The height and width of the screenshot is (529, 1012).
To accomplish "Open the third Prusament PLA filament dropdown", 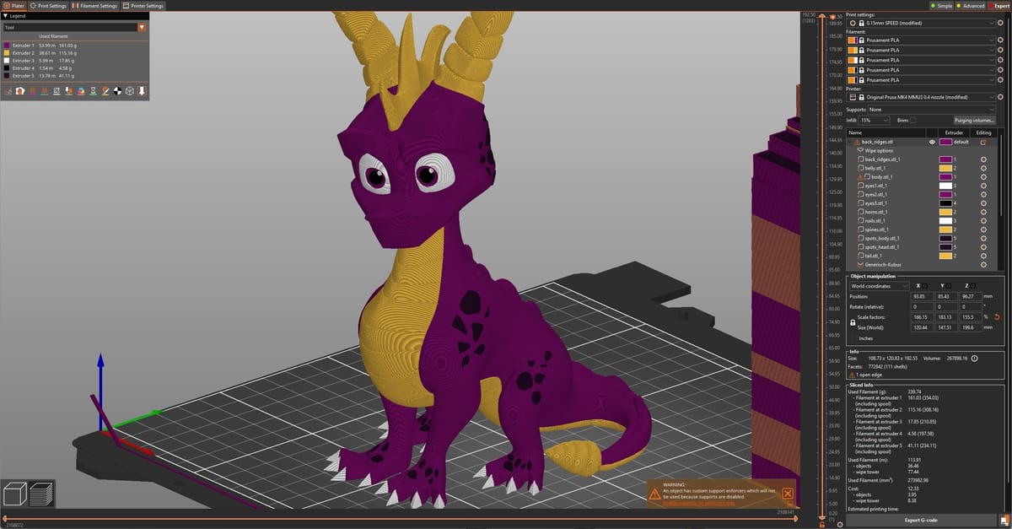I will [921, 60].
